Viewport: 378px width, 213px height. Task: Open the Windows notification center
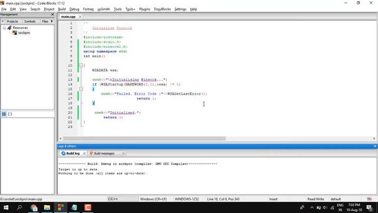(x=369, y=208)
